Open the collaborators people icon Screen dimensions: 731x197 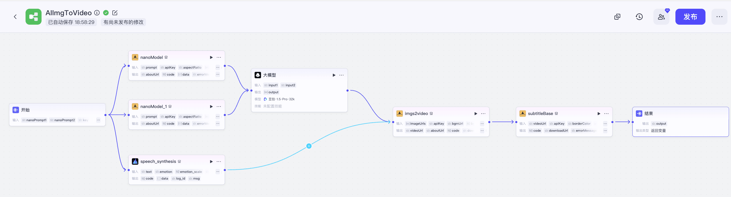661,17
